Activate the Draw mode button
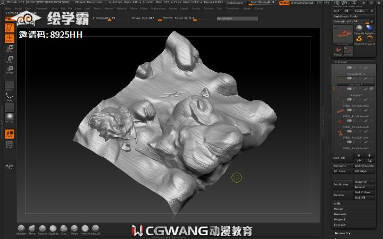 tap(10, 38)
